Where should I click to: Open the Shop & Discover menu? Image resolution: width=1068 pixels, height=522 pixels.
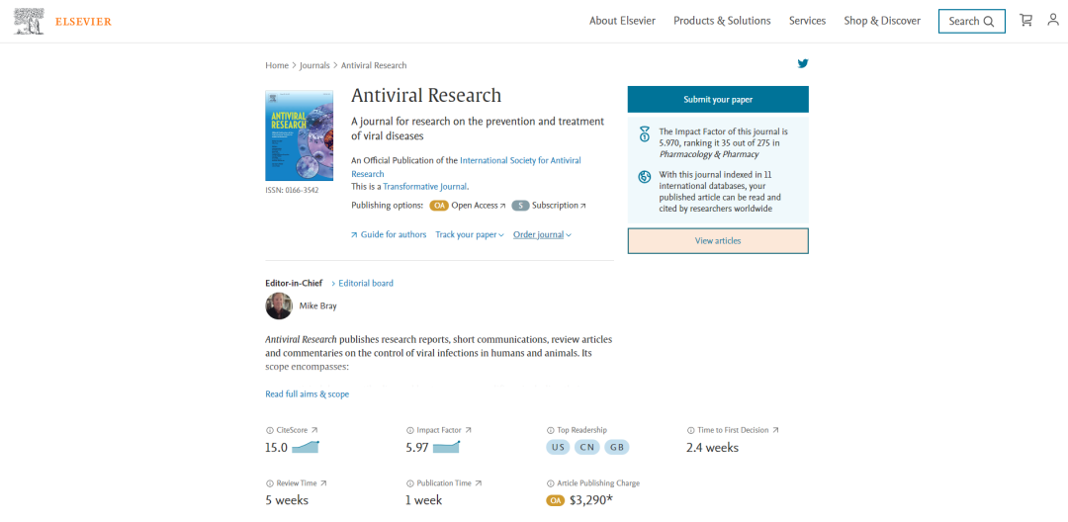coord(882,21)
